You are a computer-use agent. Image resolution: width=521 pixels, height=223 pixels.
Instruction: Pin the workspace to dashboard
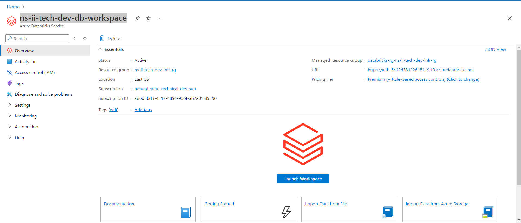point(137,18)
